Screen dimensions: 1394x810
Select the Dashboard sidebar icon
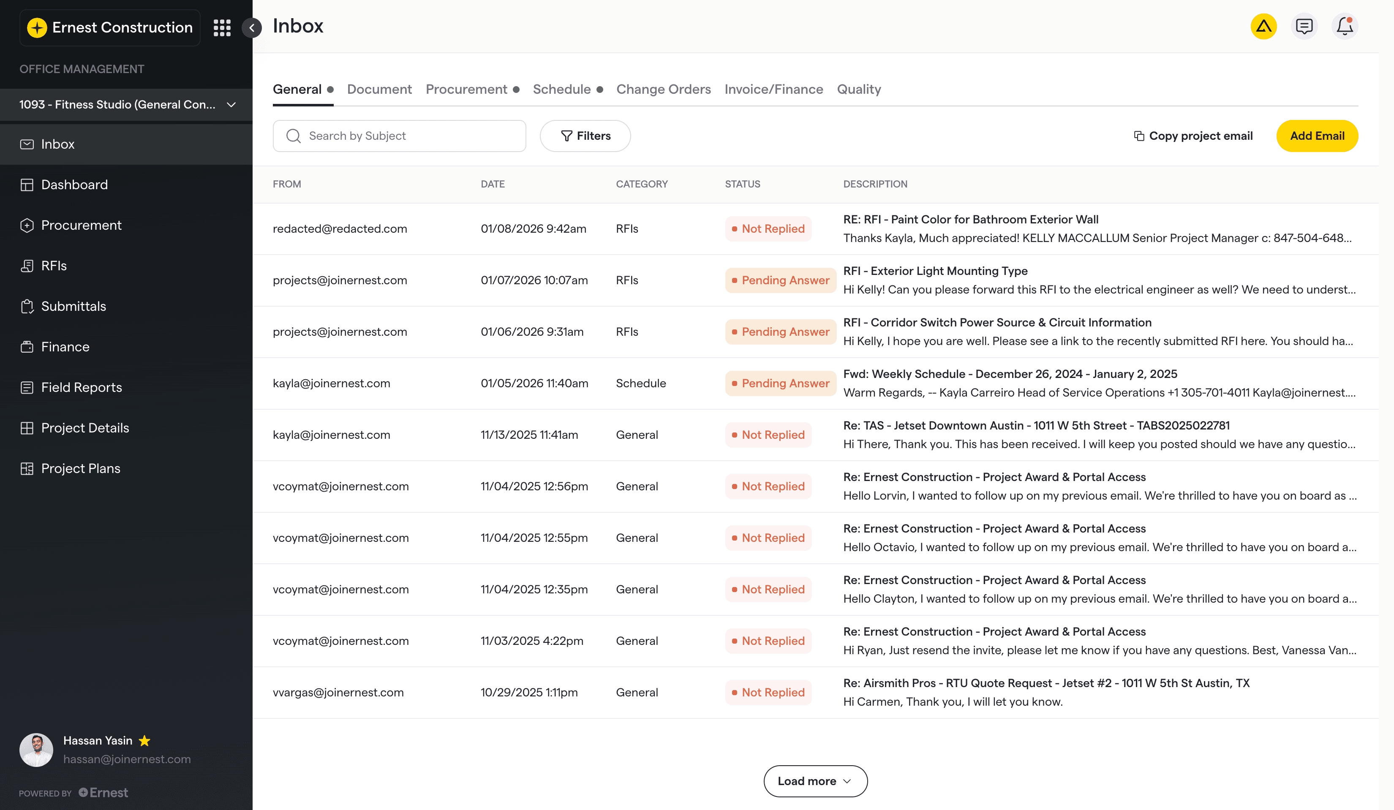[x=27, y=184]
